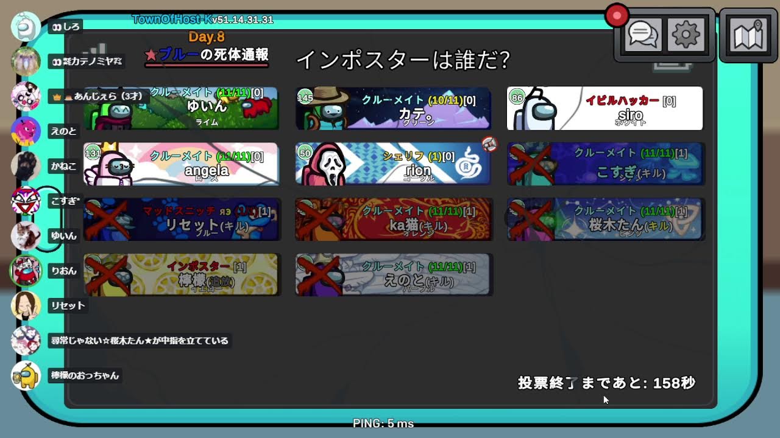This screenshot has height=438, width=780.
Task: Click TownOfHost-K version text
Action: tap(202, 19)
